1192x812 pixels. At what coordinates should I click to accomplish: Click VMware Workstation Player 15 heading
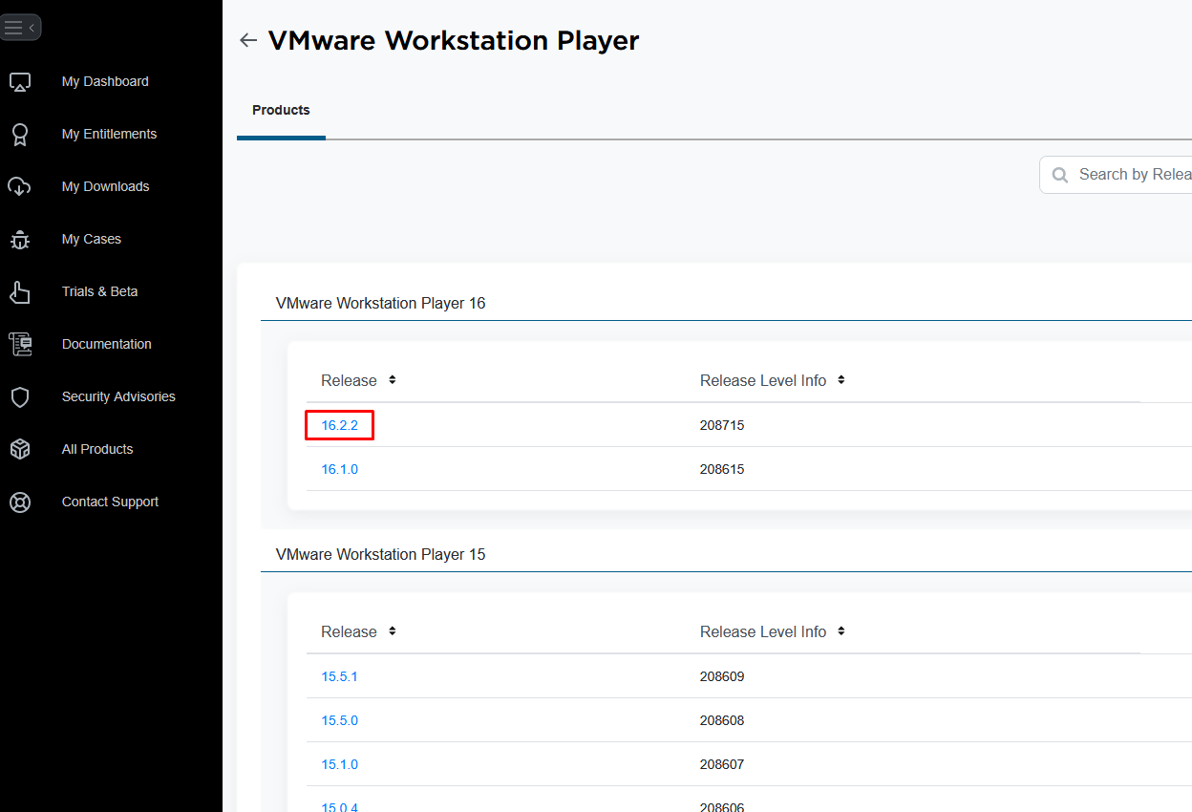(380, 555)
